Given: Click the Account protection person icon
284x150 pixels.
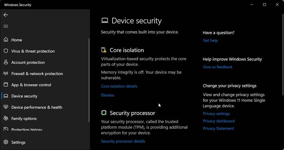Looking at the screenshot, I should 6,62.
